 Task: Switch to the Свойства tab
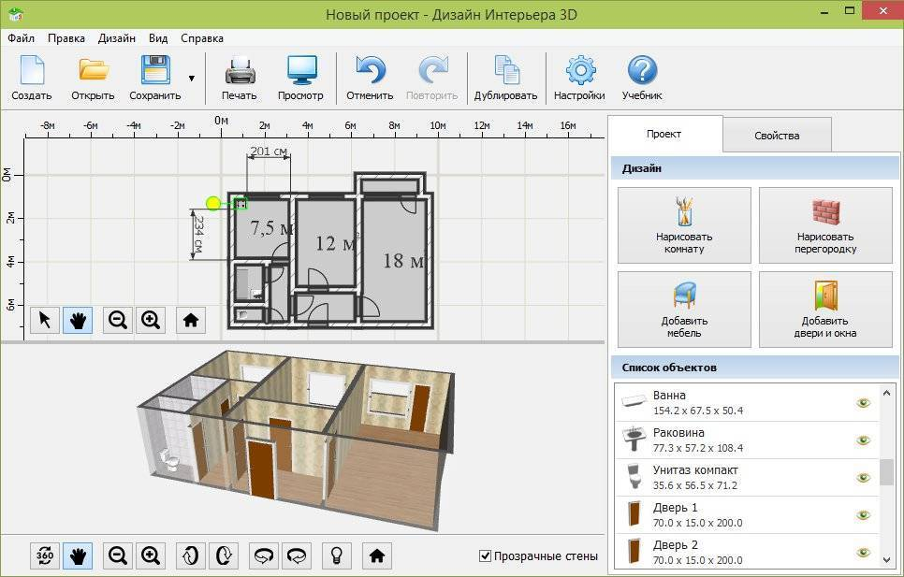tap(777, 136)
